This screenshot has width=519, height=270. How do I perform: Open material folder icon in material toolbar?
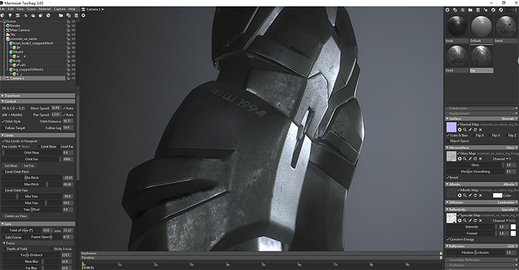(x=471, y=10)
